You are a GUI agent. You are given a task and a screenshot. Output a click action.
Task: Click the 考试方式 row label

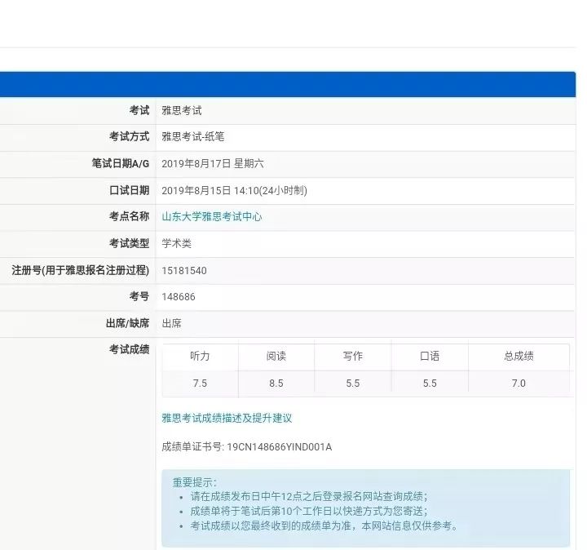[129, 137]
